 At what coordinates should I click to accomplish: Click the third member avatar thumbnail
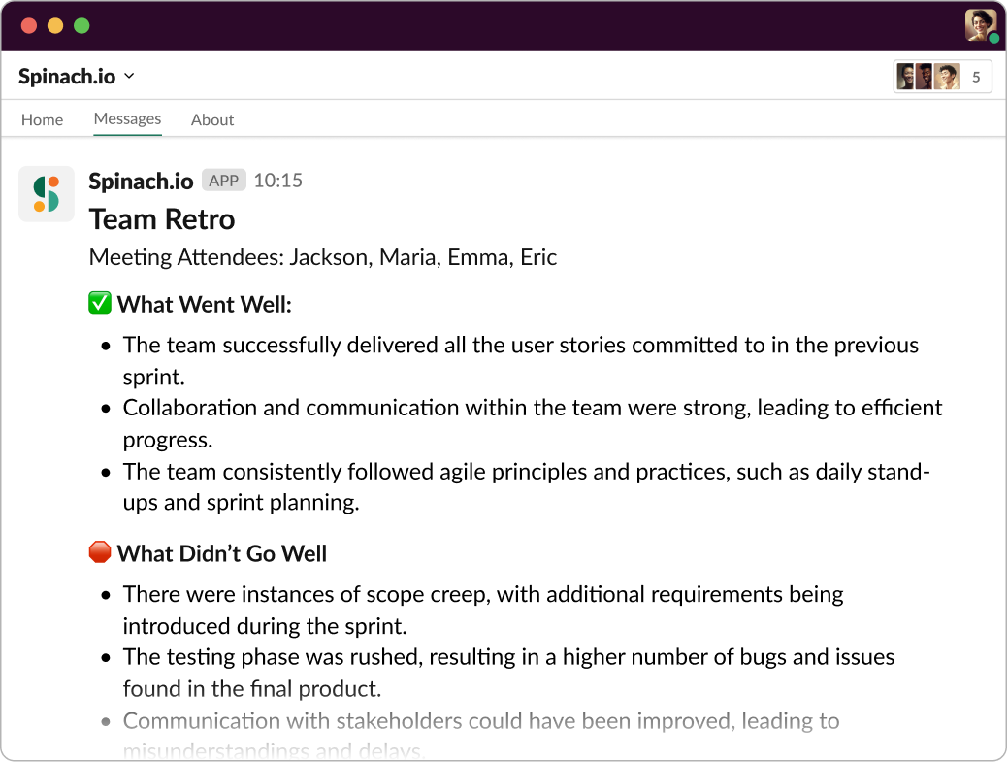point(947,77)
